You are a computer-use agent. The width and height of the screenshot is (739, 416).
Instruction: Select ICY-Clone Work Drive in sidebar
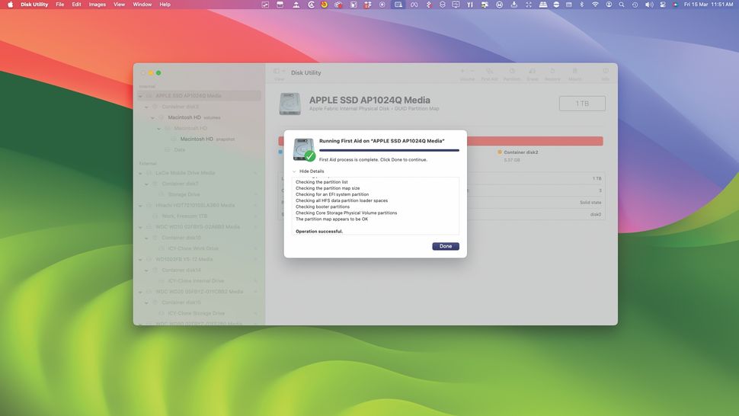194,248
